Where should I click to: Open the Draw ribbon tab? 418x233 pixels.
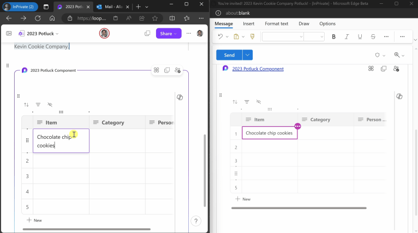304,23
